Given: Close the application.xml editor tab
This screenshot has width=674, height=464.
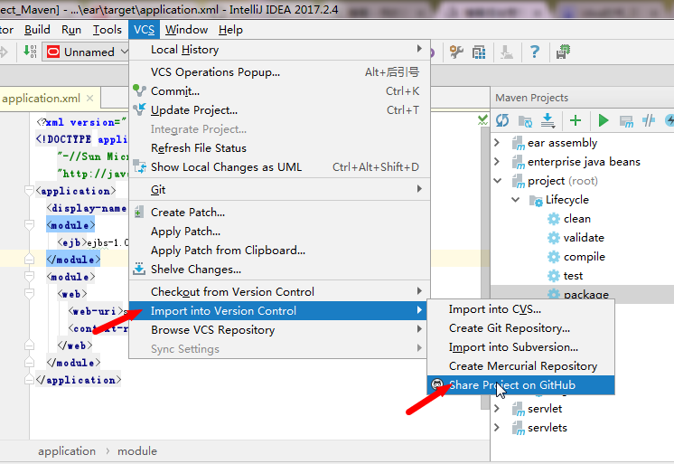Looking at the screenshot, I should [x=89, y=99].
